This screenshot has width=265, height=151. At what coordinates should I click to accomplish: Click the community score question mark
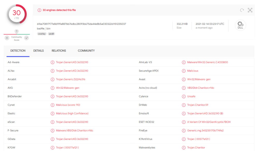[x=17, y=31]
